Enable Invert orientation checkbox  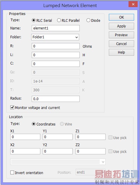[12, 173]
